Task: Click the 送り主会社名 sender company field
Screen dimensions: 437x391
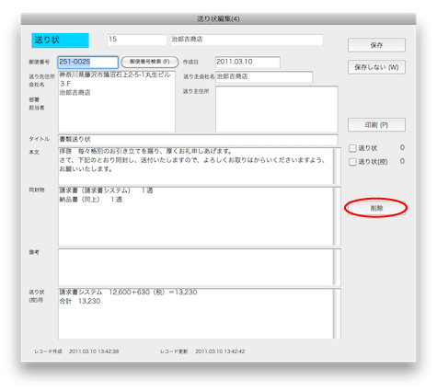Action: (264, 76)
